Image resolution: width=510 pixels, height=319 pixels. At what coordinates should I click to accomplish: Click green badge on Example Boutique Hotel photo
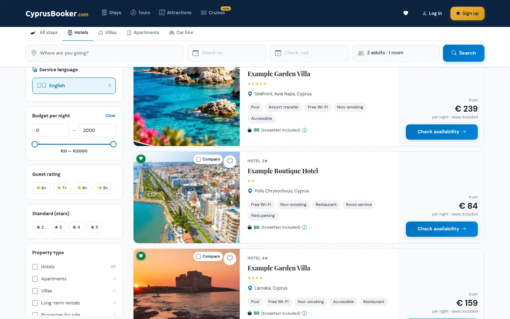141,158
